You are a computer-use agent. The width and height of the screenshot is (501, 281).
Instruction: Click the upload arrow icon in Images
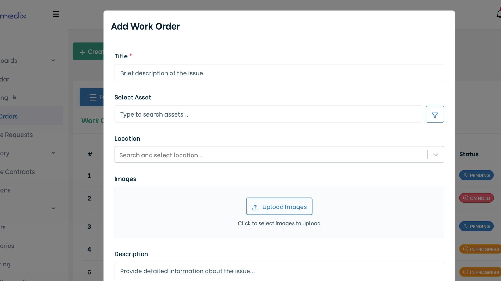[255, 207]
